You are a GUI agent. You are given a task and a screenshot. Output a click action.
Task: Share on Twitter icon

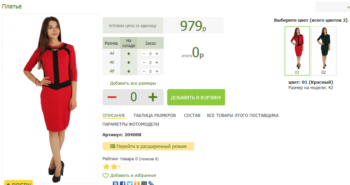tap(130, 183)
